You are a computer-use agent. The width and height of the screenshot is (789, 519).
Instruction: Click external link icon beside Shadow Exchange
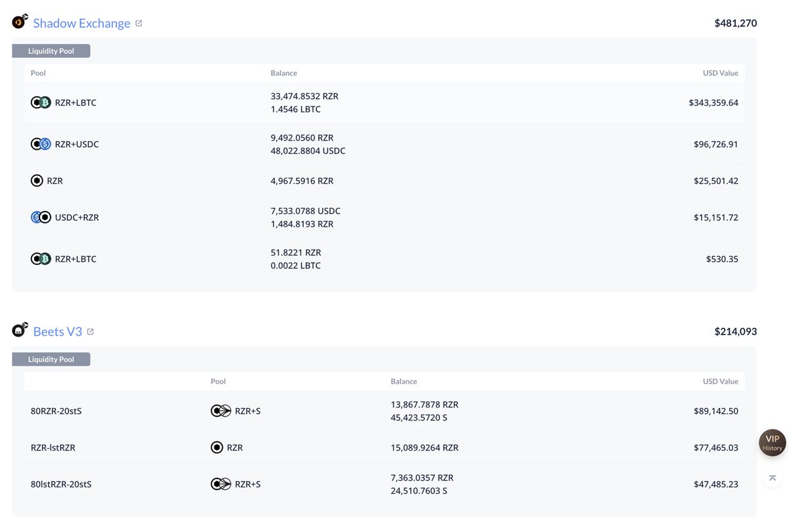139,23
